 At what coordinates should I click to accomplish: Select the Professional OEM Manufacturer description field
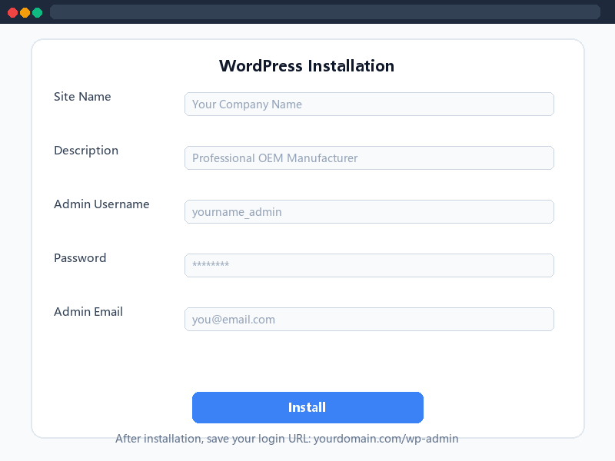pyautogui.click(x=369, y=158)
